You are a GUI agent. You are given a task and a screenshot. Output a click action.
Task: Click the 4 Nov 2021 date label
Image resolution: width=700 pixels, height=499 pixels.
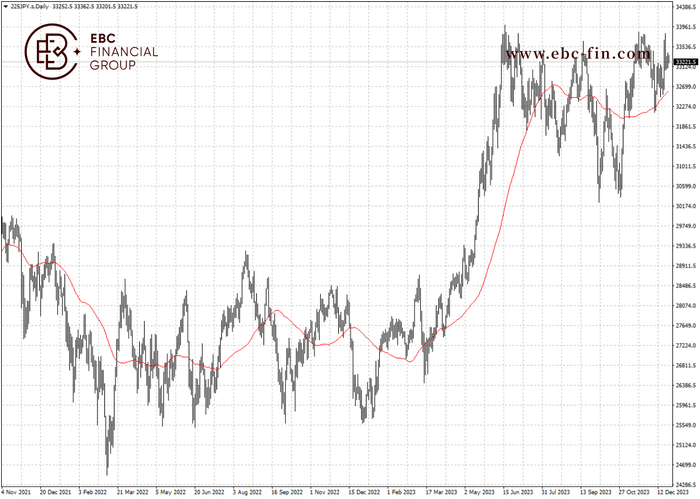pyautogui.click(x=16, y=492)
